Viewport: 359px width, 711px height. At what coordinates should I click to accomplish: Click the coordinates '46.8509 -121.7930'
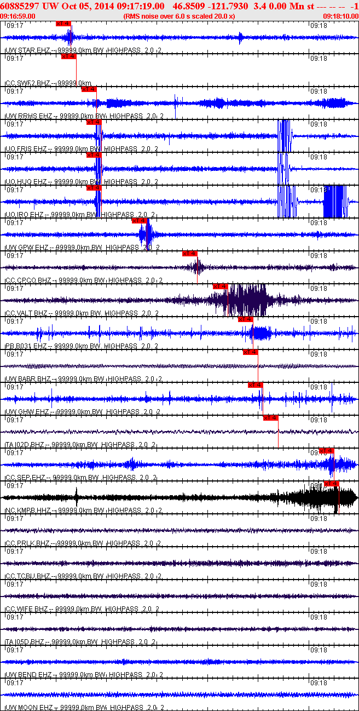pos(210,6)
